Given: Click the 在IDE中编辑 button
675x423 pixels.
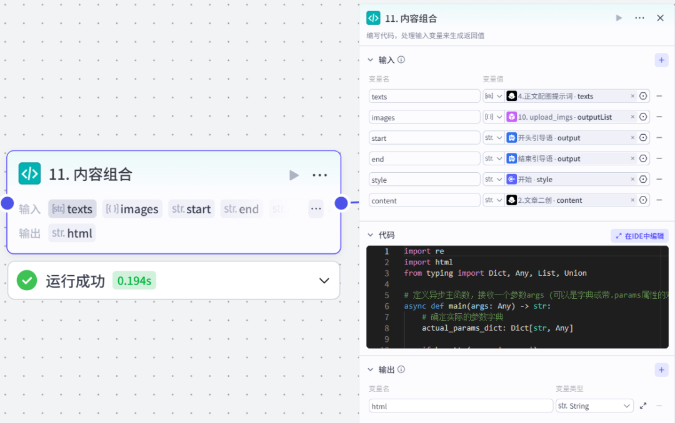Looking at the screenshot, I should pyautogui.click(x=639, y=235).
